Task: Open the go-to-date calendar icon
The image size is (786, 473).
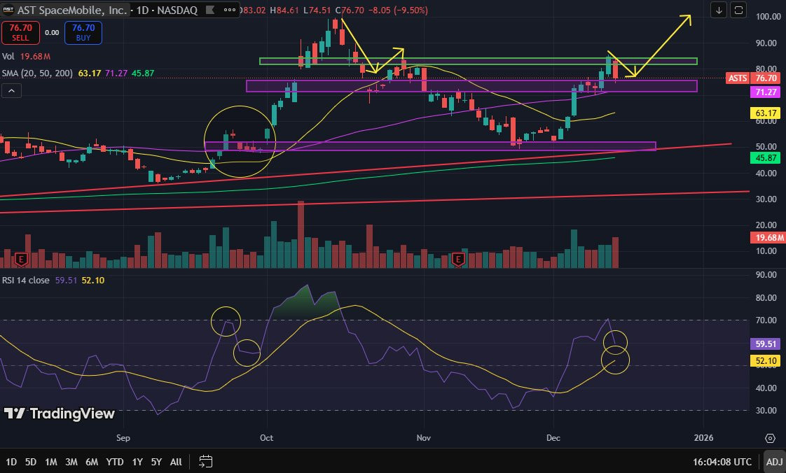Action: 205,461
